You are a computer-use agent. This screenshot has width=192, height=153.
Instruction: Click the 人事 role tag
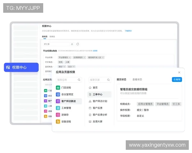[67, 62]
